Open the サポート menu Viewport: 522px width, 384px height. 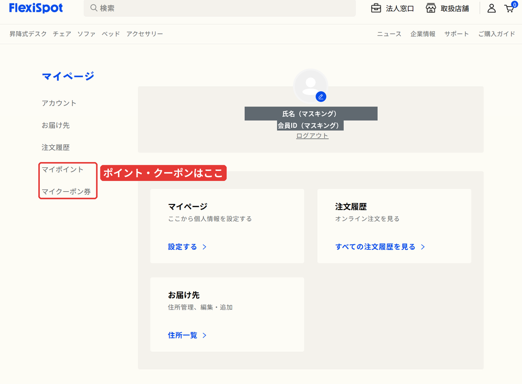click(456, 34)
